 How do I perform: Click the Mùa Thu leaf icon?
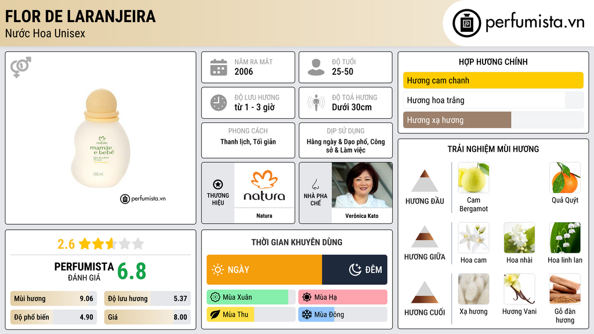click(x=215, y=315)
